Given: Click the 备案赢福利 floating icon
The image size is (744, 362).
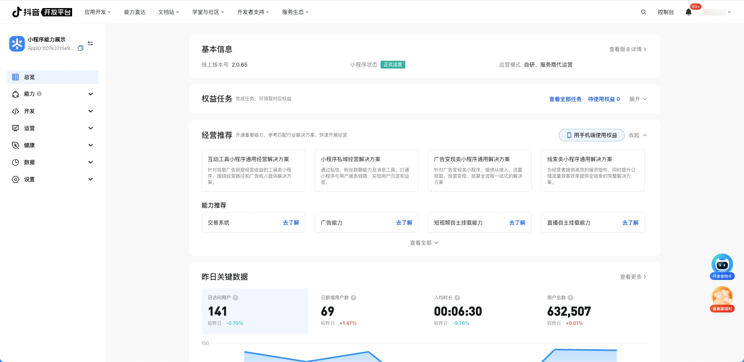Looking at the screenshot, I should pyautogui.click(x=722, y=299).
